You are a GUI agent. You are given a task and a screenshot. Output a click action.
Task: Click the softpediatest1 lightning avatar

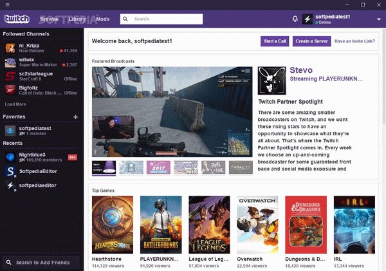pos(308,19)
